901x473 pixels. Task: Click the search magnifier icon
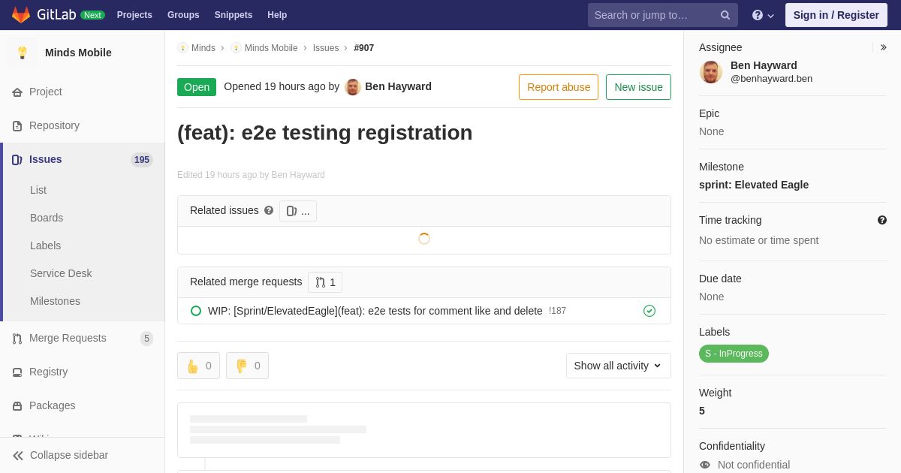pyautogui.click(x=725, y=15)
